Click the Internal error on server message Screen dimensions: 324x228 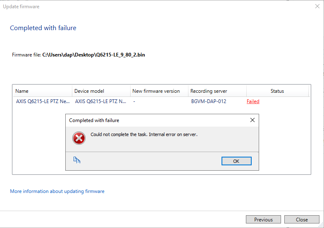[x=144, y=134]
